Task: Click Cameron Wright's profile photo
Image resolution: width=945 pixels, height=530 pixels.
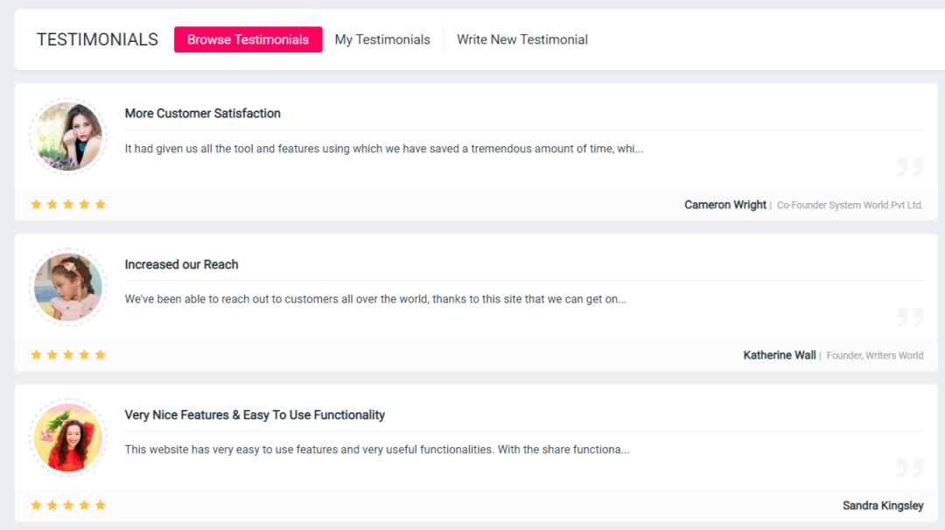Action: pyautogui.click(x=68, y=136)
